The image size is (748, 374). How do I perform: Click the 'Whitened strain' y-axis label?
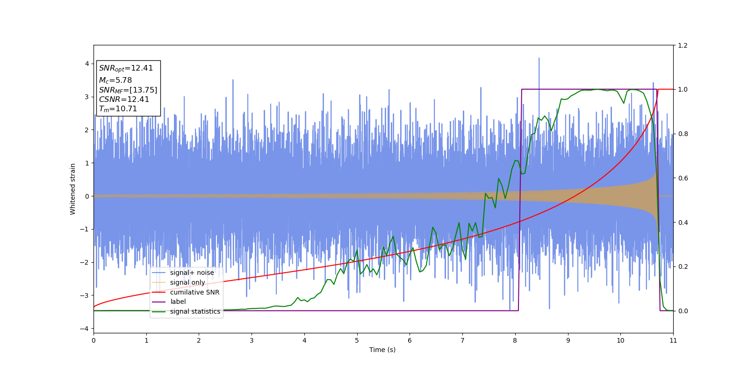[x=73, y=189]
